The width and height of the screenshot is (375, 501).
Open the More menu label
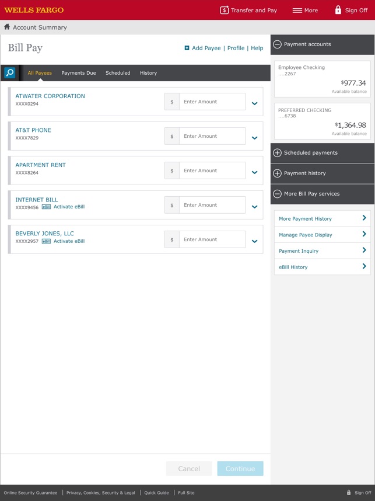[x=311, y=11]
